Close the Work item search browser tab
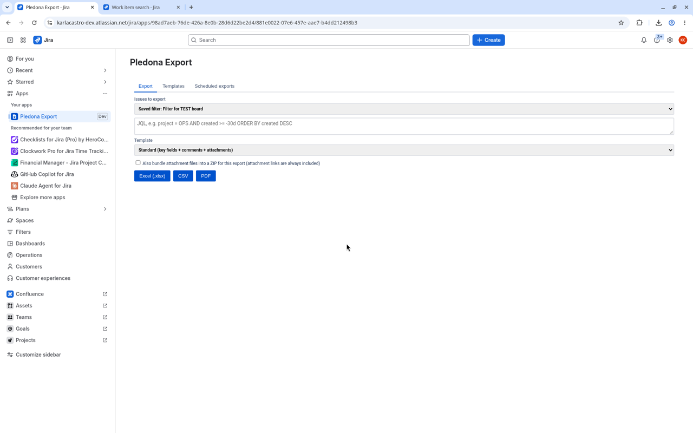Viewport: 693px width, 433px height. (178, 7)
